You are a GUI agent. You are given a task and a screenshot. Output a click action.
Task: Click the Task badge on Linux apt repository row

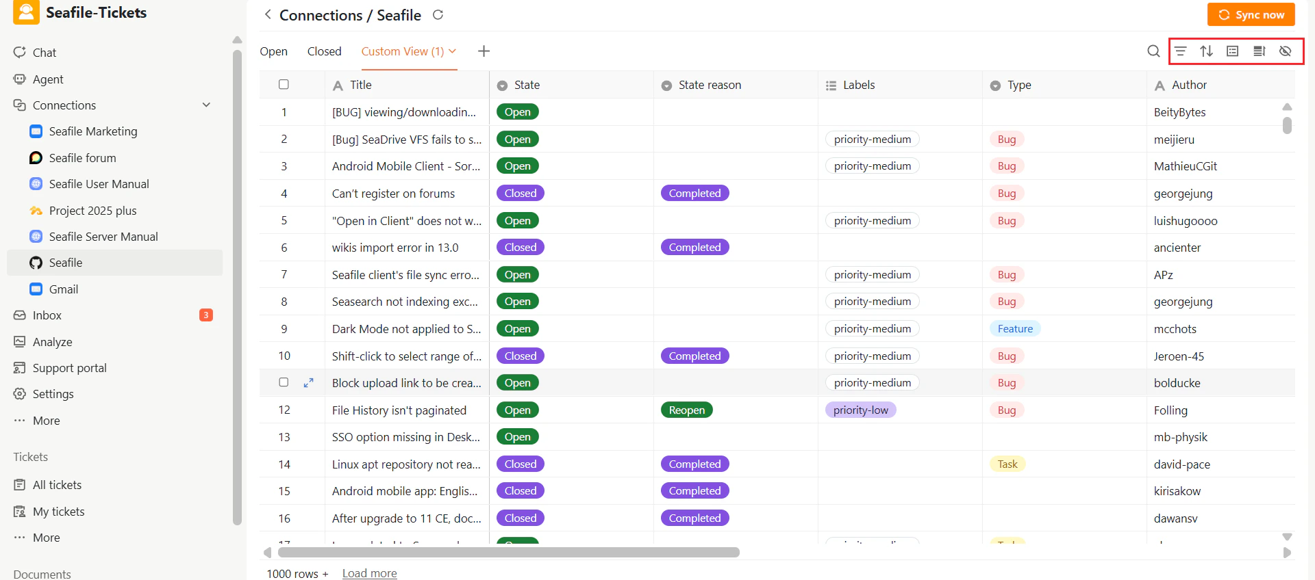point(1007,464)
